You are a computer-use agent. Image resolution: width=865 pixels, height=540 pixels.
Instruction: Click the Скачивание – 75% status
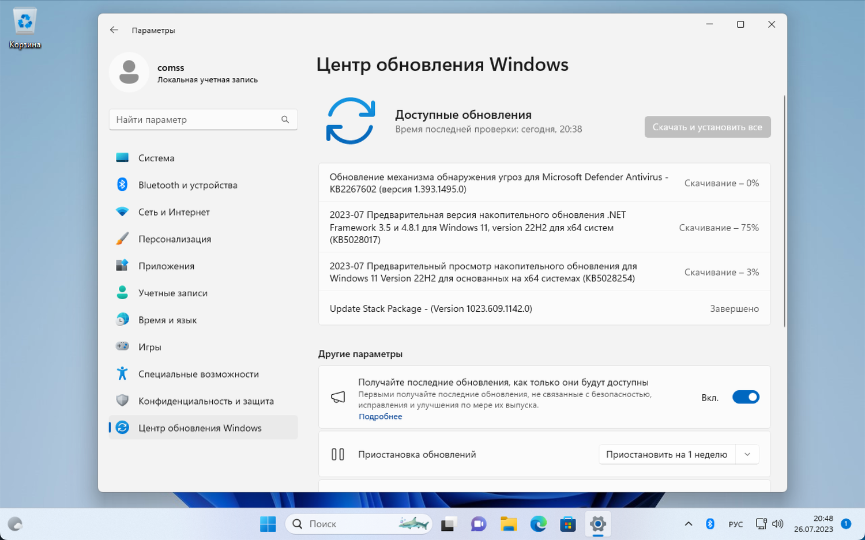coord(719,228)
